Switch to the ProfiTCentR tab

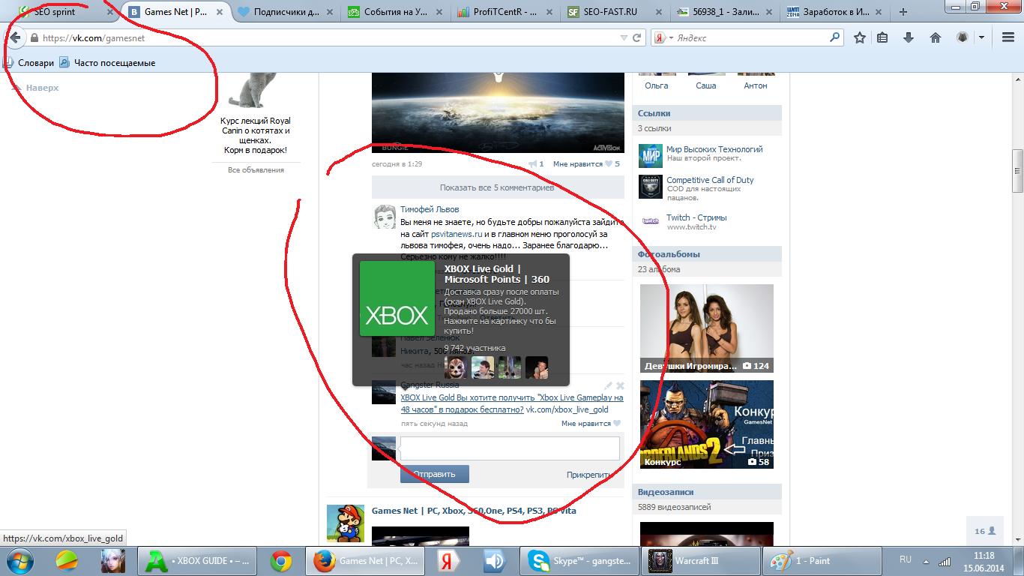pyautogui.click(x=504, y=12)
